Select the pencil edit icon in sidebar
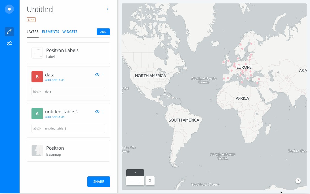 pos(9,32)
